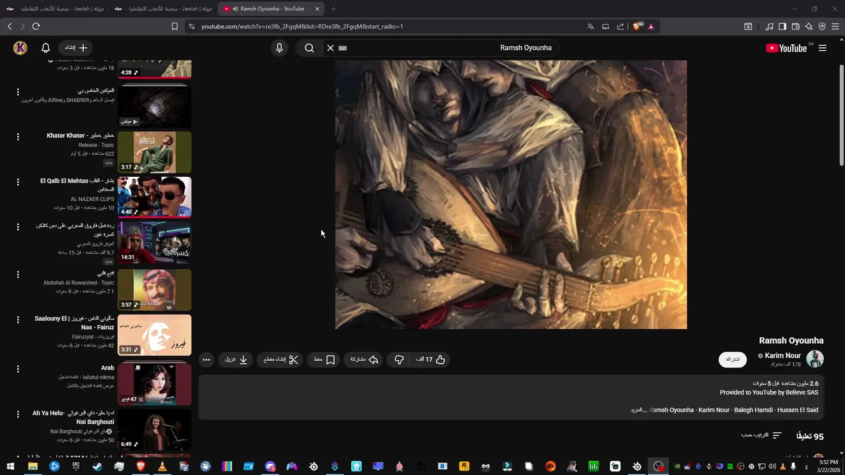Open the Brave VPN shield icon
This screenshot has height=475, width=845.
tap(822, 26)
